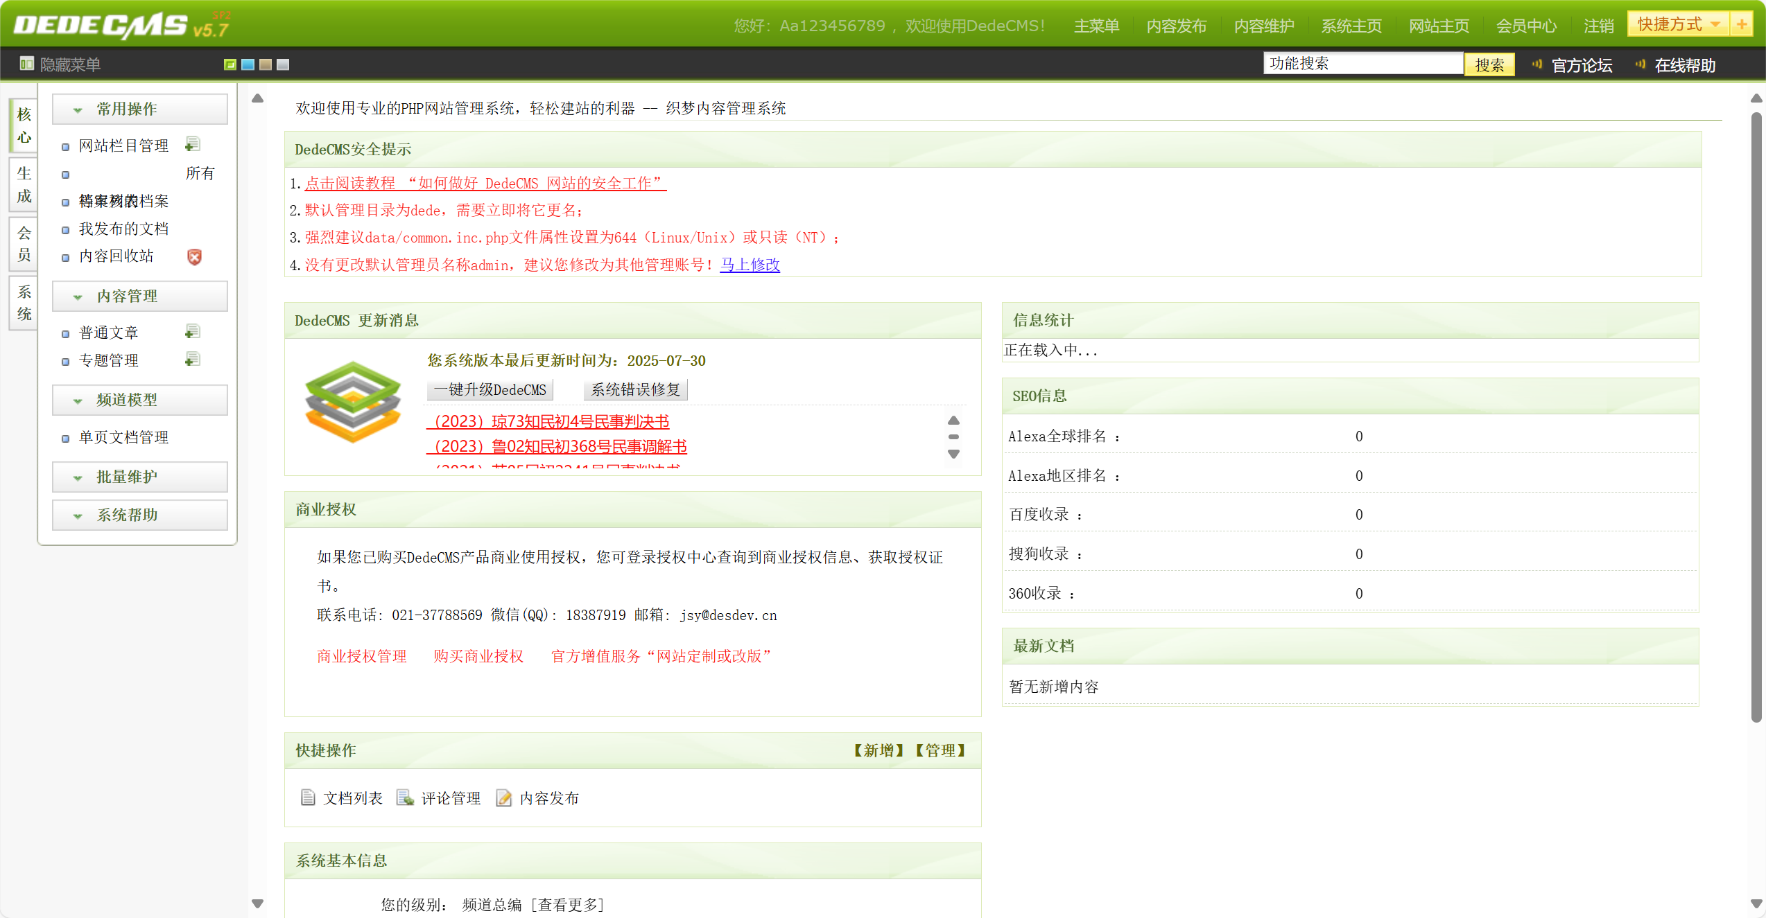The width and height of the screenshot is (1766, 918).
Task: Click the plus icon beside 快捷方式
Action: 1742,24
